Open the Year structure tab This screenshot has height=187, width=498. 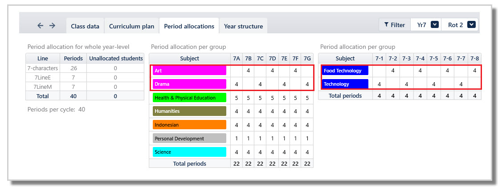243,26
